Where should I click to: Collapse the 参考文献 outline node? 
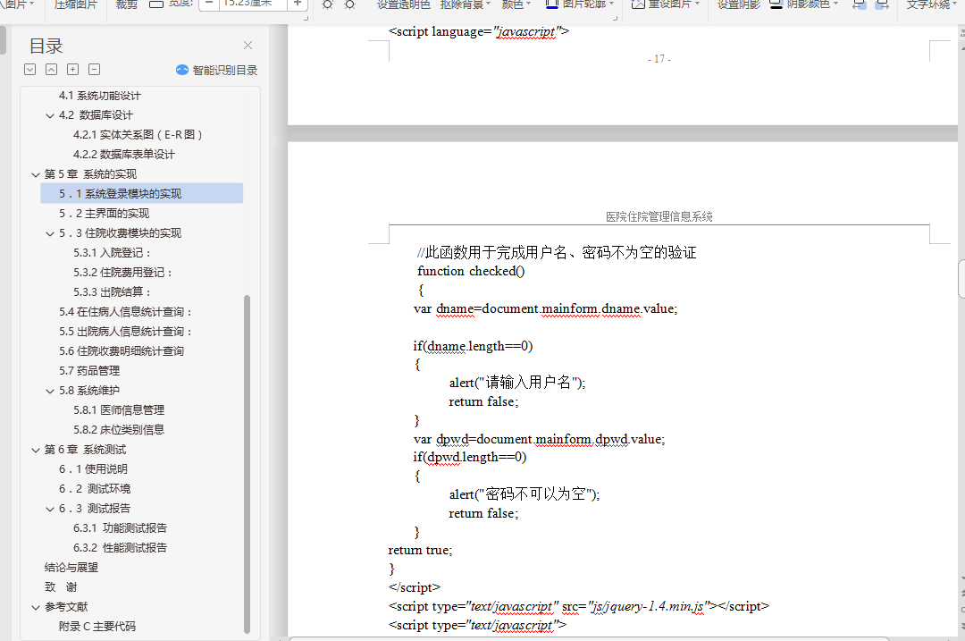tap(36, 608)
